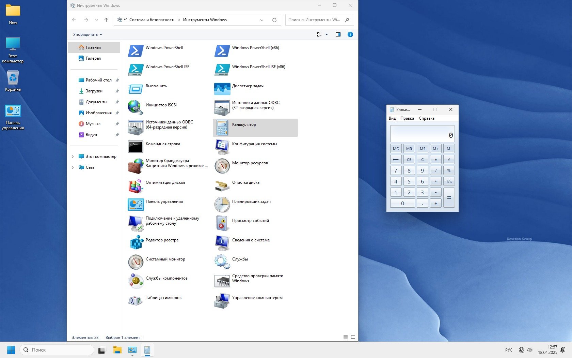Select the Просмотр событий icon
The image size is (572, 358).
[x=222, y=223]
